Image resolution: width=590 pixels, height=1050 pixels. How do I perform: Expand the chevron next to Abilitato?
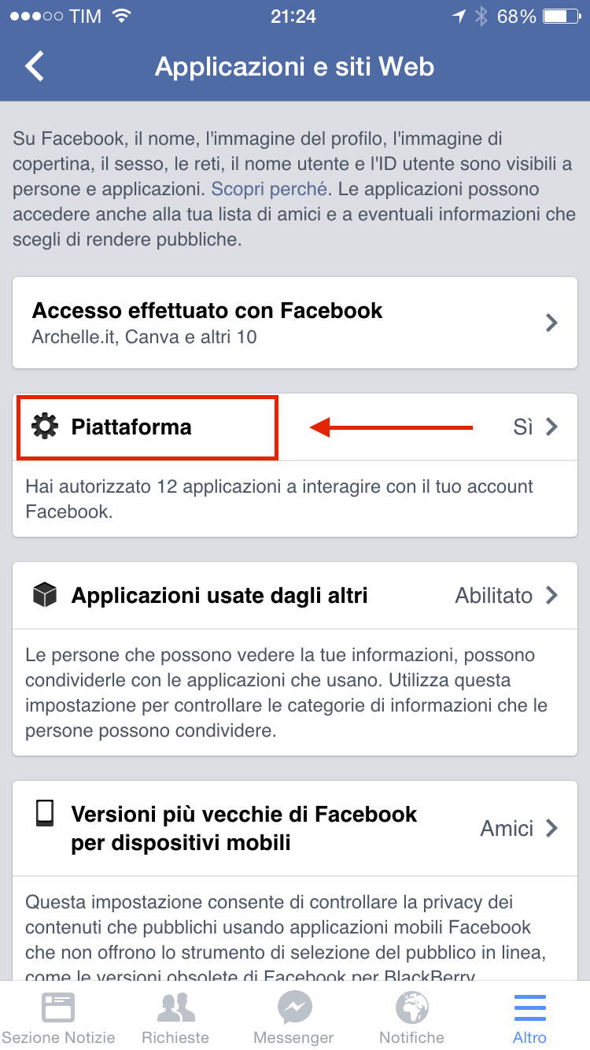pyautogui.click(x=552, y=595)
